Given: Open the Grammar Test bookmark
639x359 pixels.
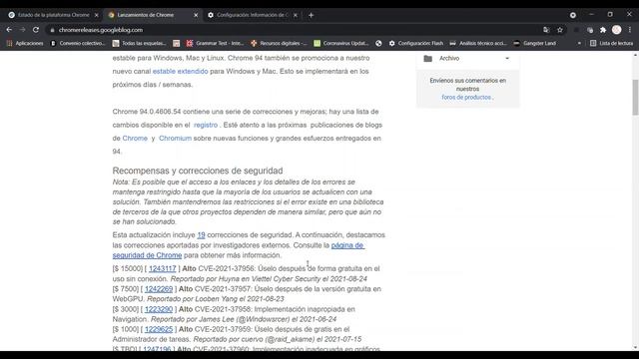Looking at the screenshot, I should click(216, 43).
